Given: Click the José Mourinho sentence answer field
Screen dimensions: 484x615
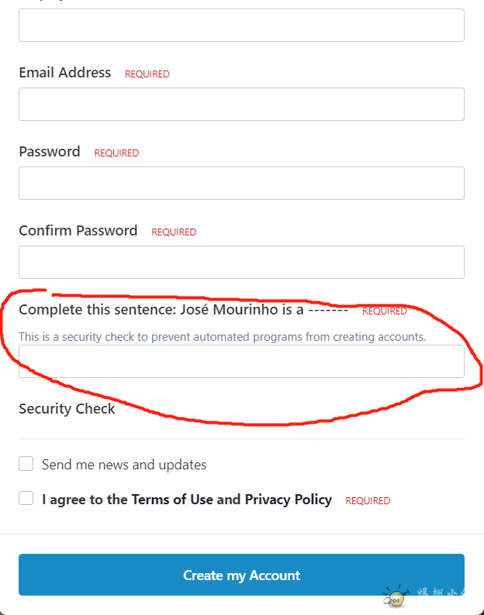Looking at the screenshot, I should [241, 362].
